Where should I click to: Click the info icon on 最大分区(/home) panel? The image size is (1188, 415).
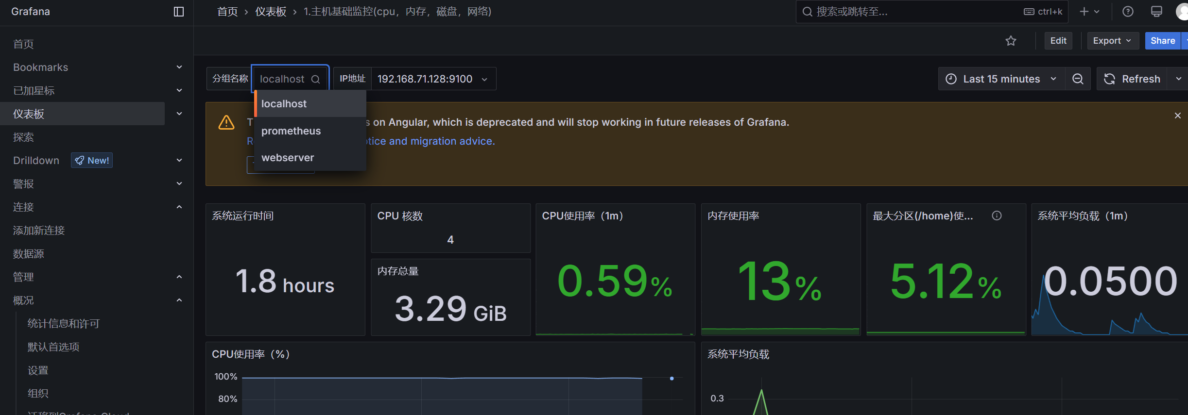[997, 216]
